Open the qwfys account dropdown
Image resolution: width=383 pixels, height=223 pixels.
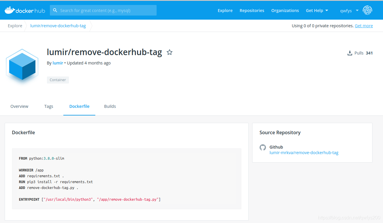pyautogui.click(x=349, y=11)
